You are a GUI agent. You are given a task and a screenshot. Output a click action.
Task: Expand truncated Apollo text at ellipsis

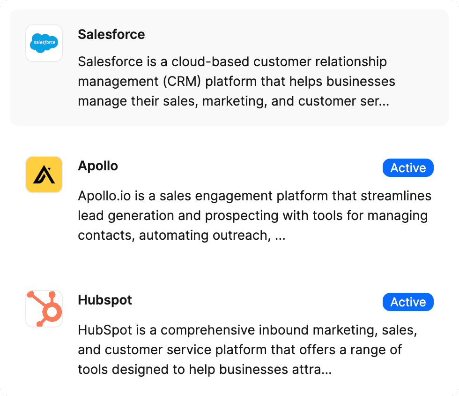pyautogui.click(x=280, y=236)
